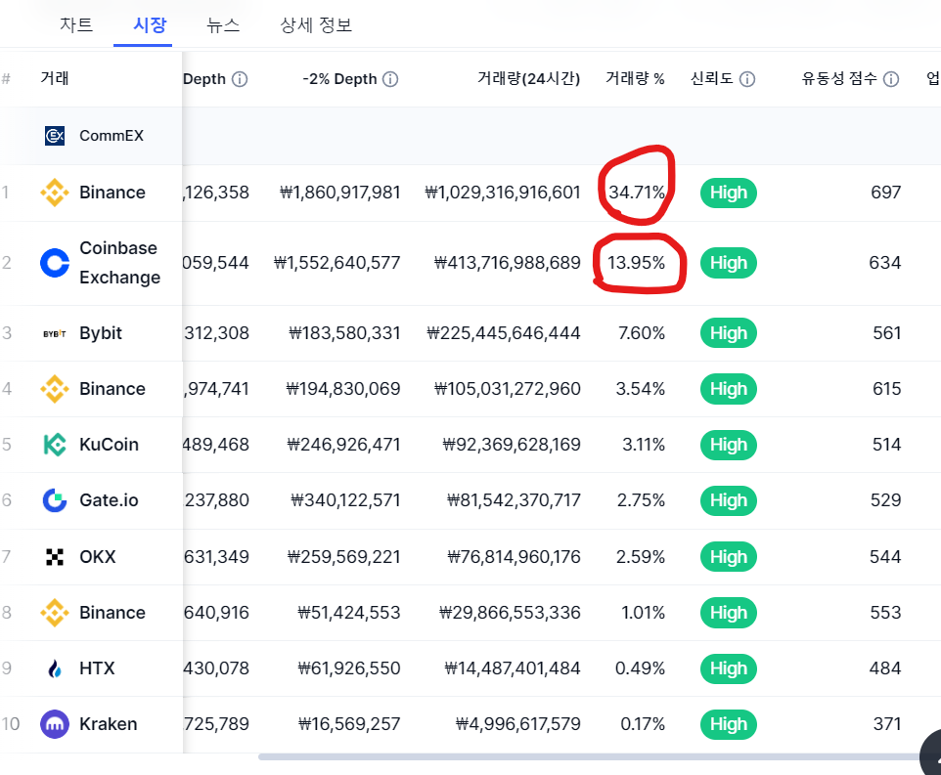Click the HTX logo icon
The height and width of the screenshot is (775, 941).
55,668
